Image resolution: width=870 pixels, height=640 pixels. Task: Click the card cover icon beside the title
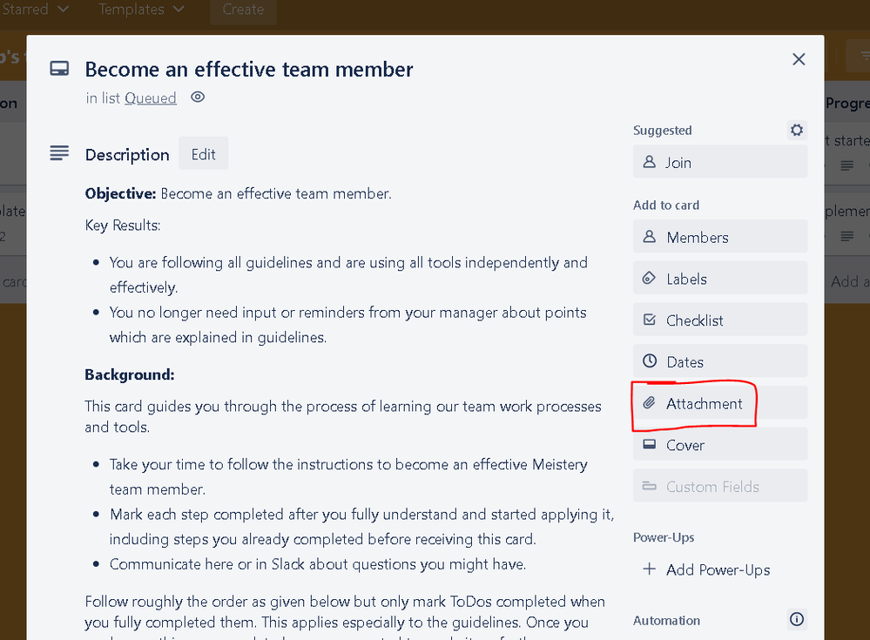58,67
